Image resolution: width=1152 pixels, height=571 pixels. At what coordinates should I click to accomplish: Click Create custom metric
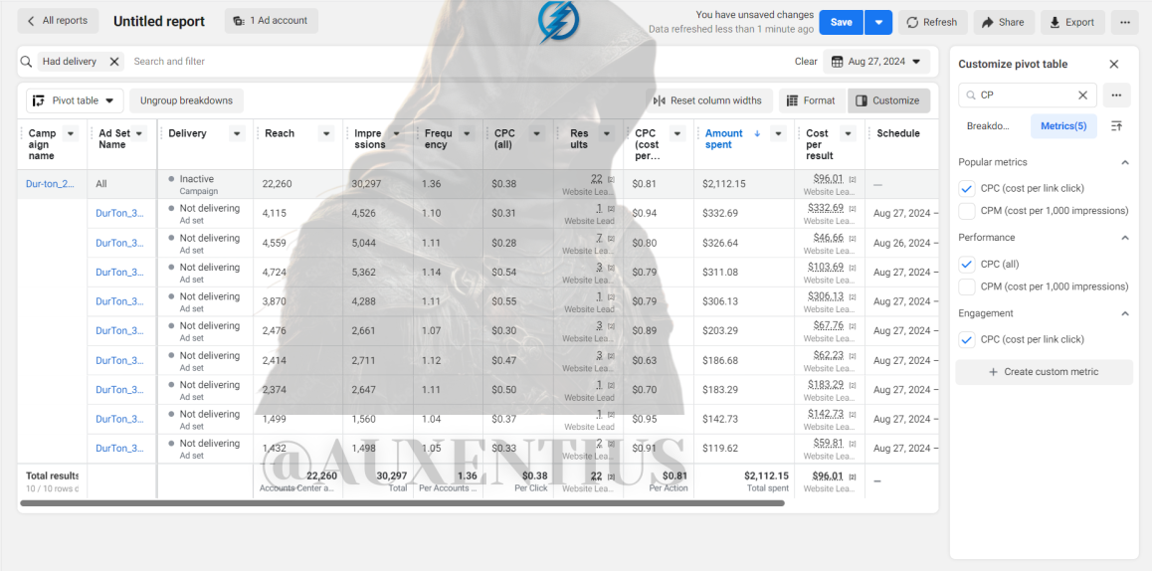coord(1044,372)
